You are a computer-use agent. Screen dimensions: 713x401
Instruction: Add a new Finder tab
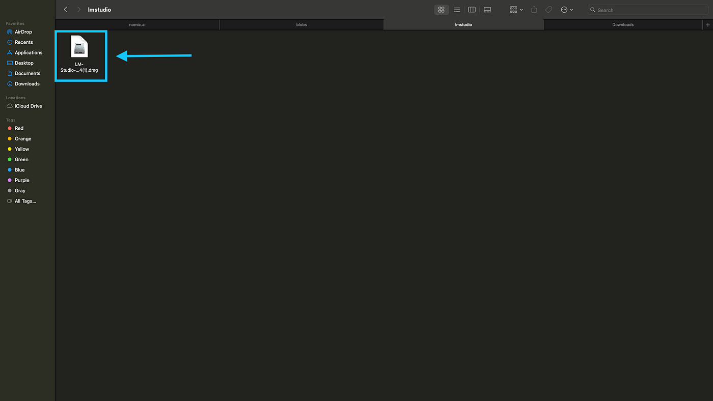coord(708,24)
